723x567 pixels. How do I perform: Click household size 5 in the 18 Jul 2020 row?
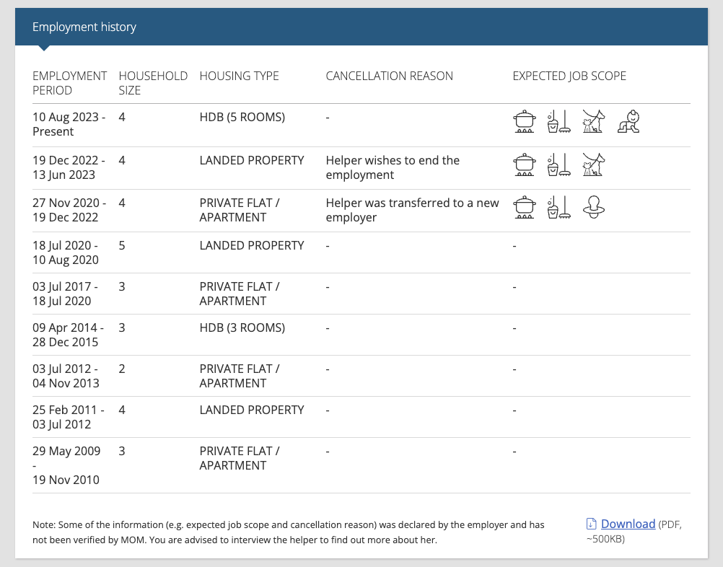tap(122, 245)
